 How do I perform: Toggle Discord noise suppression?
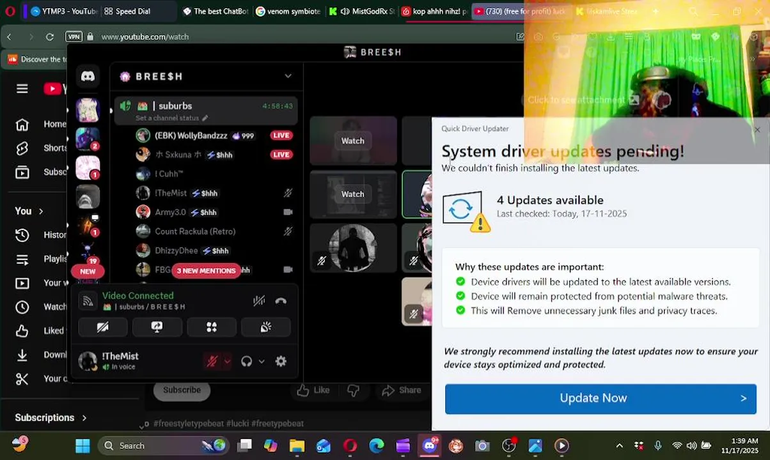pyautogui.click(x=259, y=301)
